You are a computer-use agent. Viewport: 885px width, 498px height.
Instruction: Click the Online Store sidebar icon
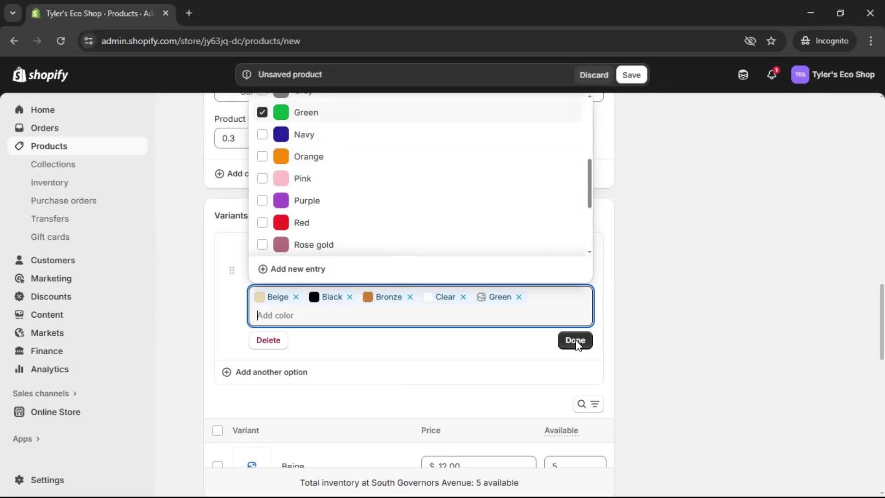19,412
